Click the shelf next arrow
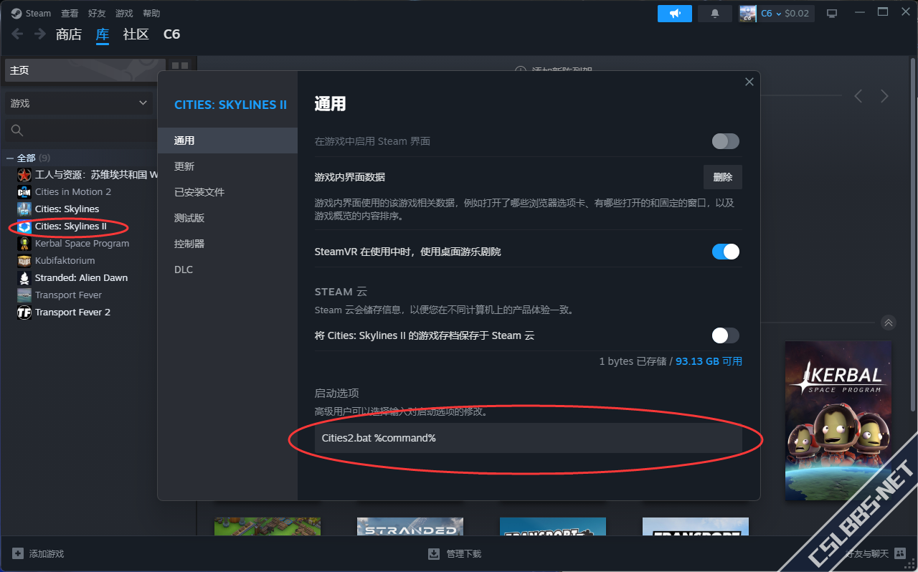This screenshot has height=572, width=918. (884, 96)
